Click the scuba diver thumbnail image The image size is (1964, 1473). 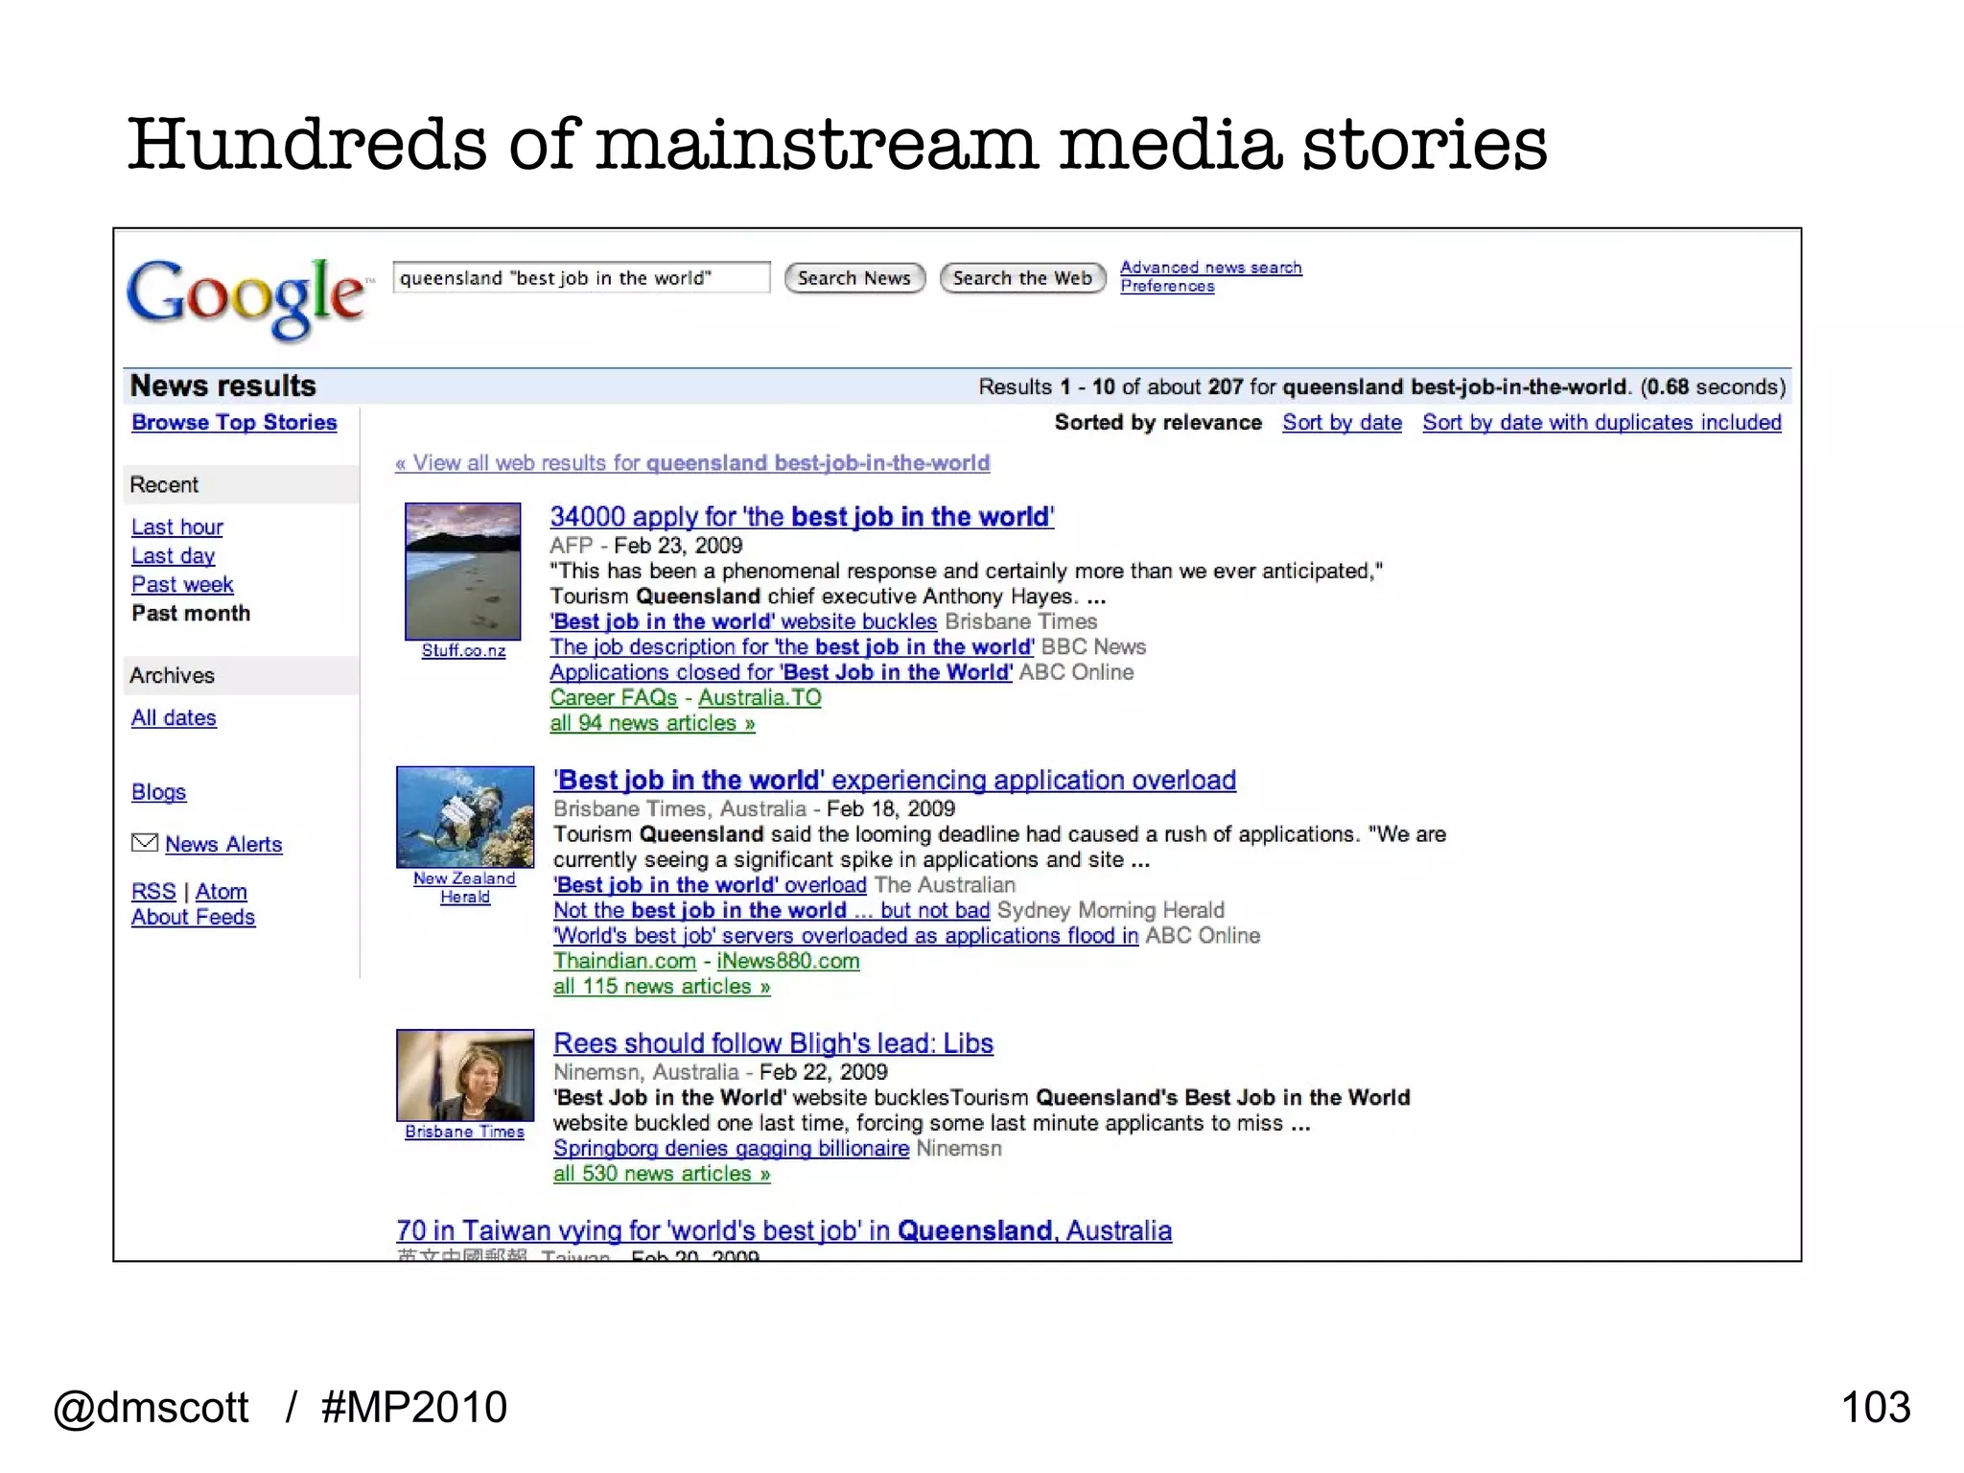coord(465,817)
